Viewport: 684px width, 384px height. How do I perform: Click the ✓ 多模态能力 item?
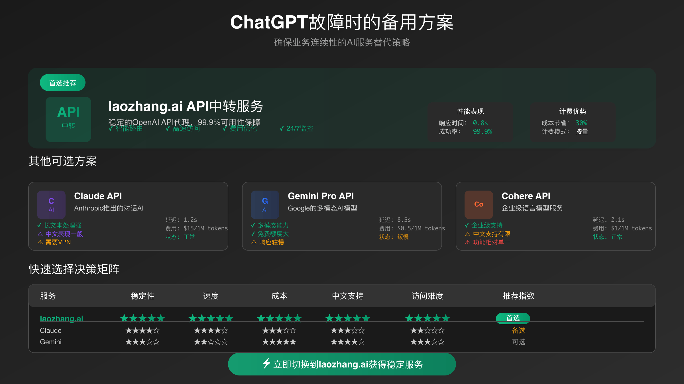[270, 225]
